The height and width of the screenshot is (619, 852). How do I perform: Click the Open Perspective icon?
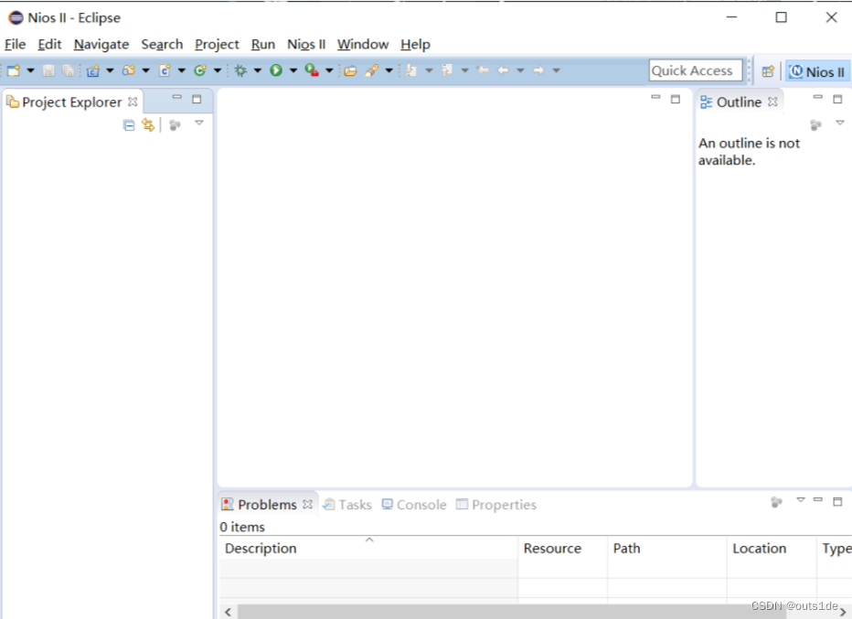point(768,71)
